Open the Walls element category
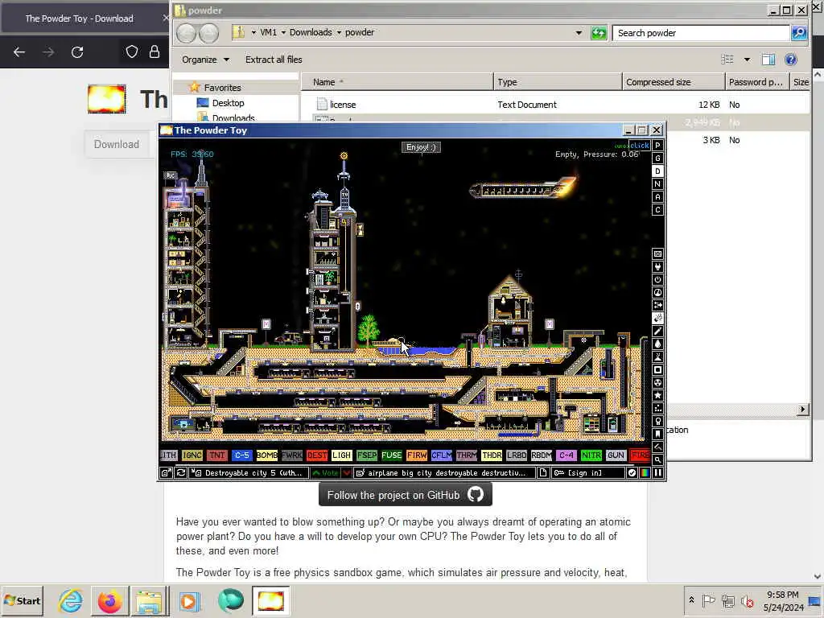This screenshot has height=618, width=824. click(x=657, y=253)
